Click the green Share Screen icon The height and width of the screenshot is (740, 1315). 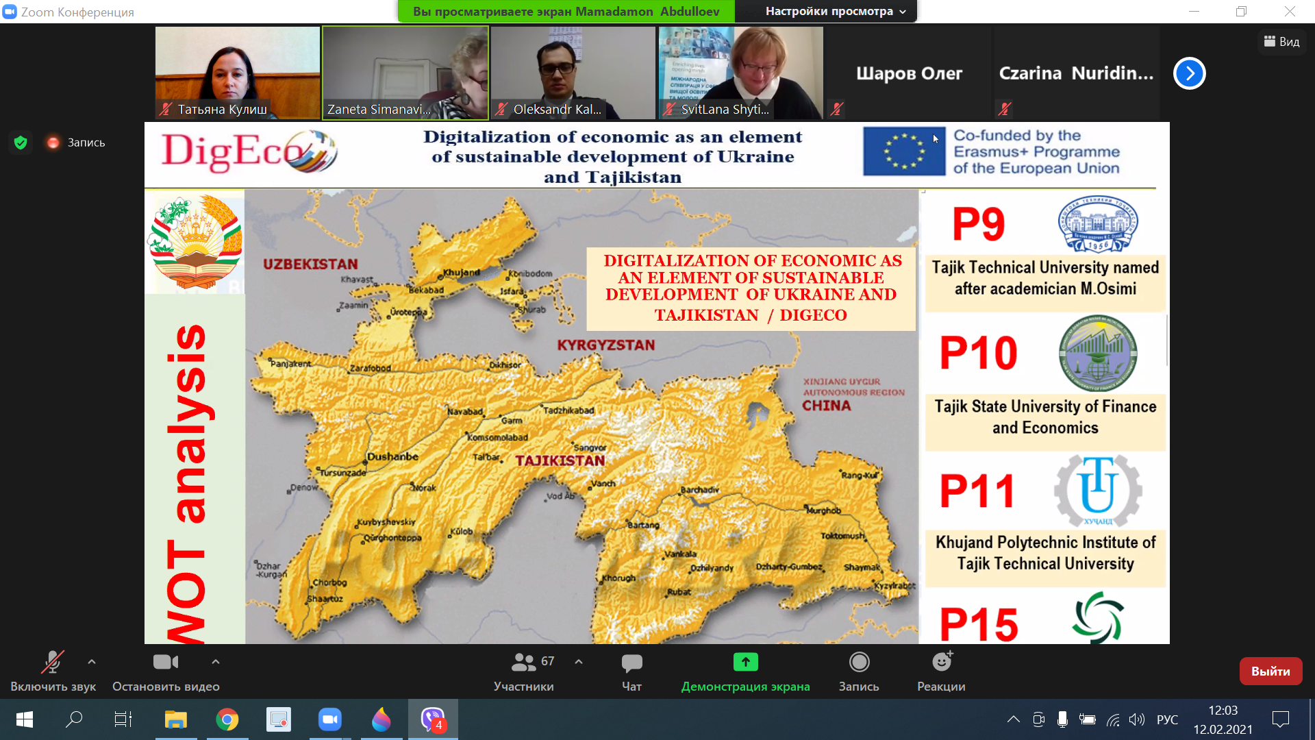point(745,662)
